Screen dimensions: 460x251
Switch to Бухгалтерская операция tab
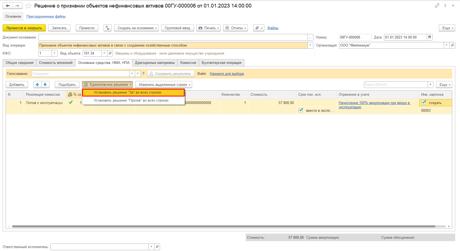[222, 63]
